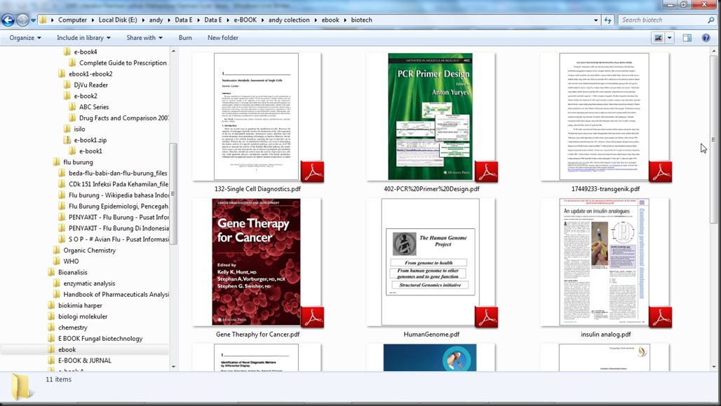Select PCR Primer Design book thumbnail
The height and width of the screenshot is (406, 721).
pyautogui.click(x=430, y=116)
